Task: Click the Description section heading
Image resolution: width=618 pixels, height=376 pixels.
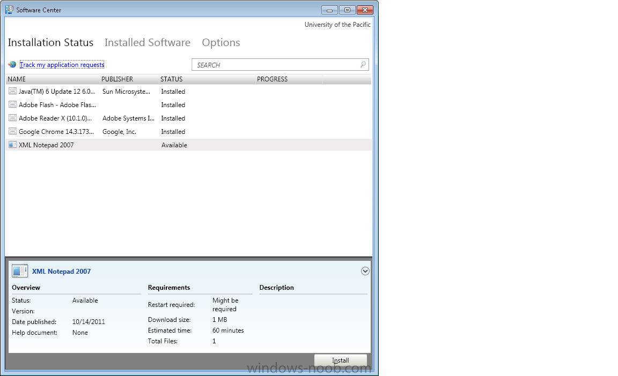Action: [277, 288]
